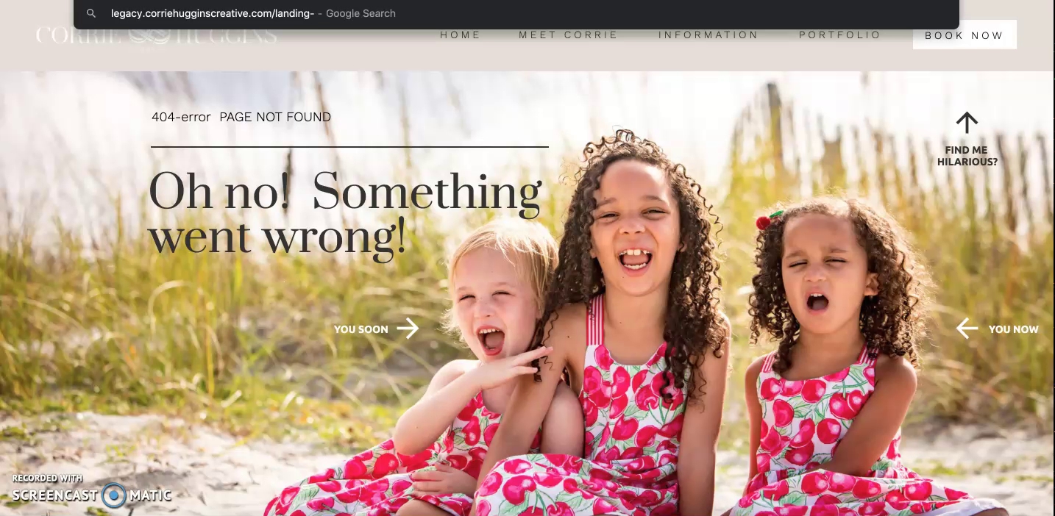
Task: Go to the PORTFOLIO navigation item
Action: pyautogui.click(x=839, y=35)
